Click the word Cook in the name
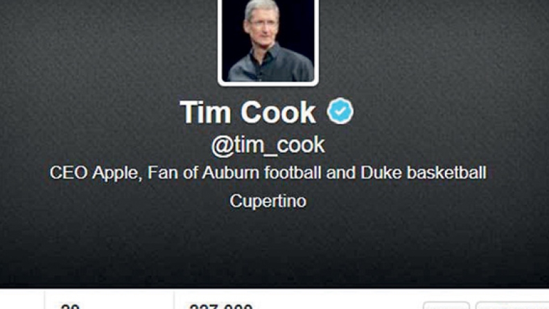This screenshot has width=549, height=309. [278, 112]
